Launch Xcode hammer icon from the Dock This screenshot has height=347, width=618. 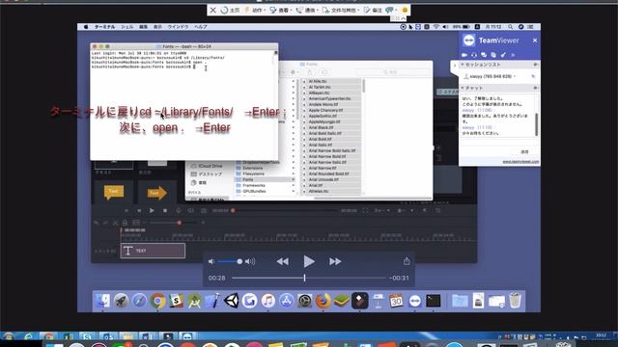tap(212, 301)
